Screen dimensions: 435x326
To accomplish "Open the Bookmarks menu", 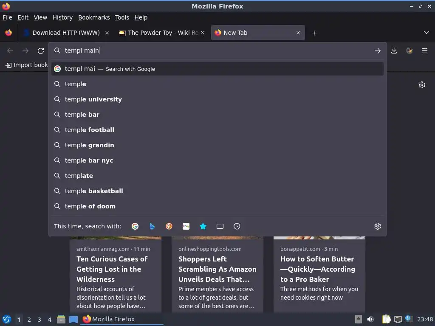I will 94,17.
